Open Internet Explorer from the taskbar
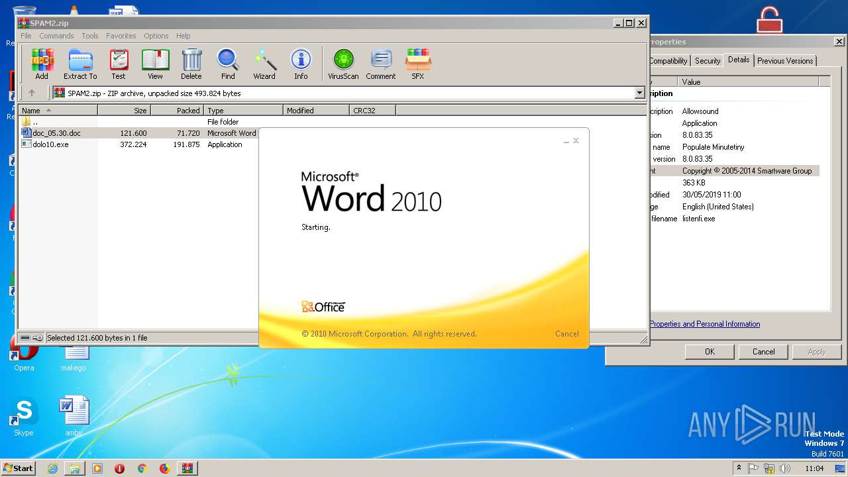Image resolution: width=848 pixels, height=477 pixels. (x=52, y=468)
